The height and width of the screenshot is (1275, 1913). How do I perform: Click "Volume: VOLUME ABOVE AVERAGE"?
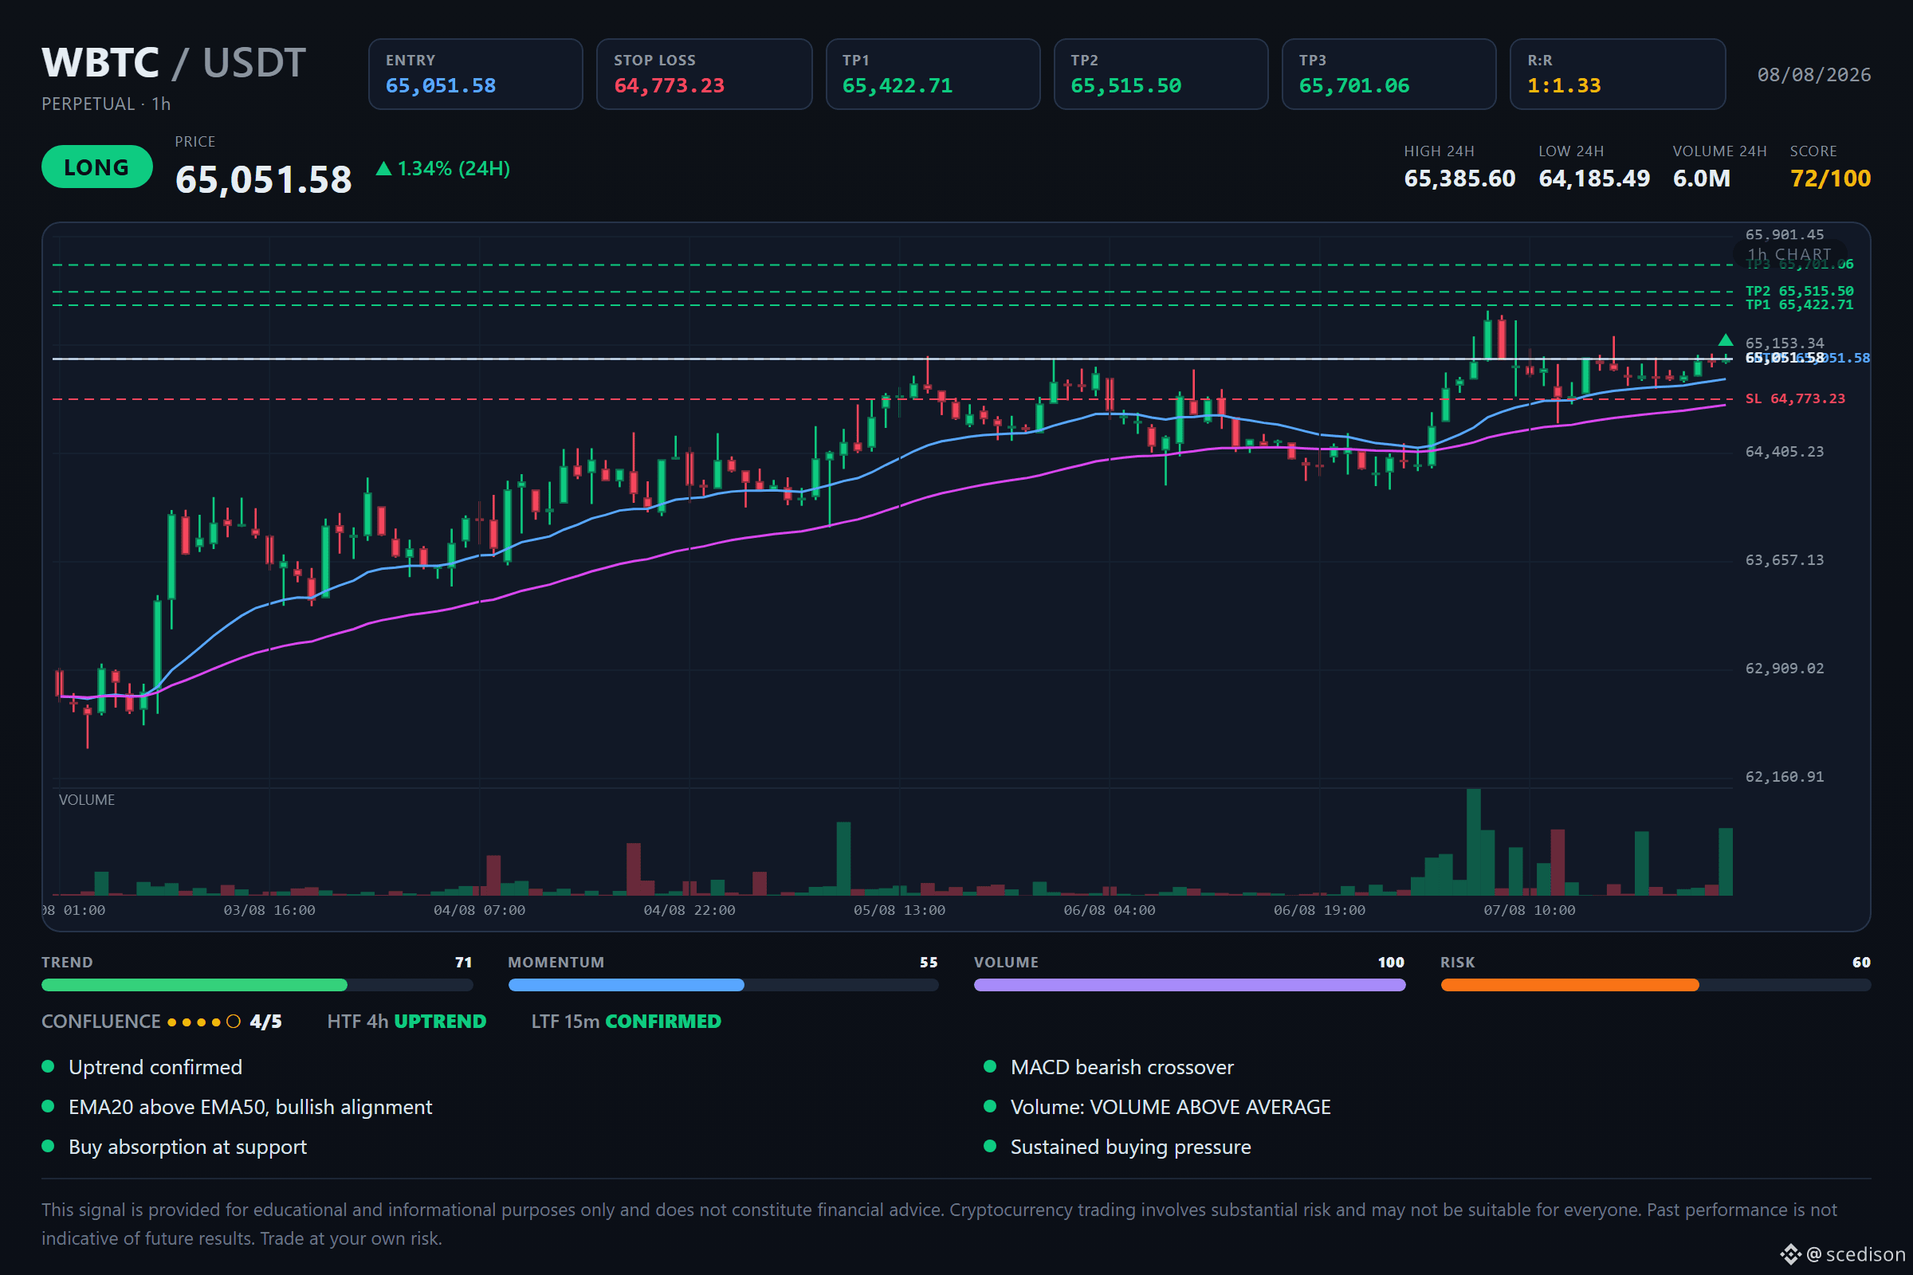(1170, 1107)
